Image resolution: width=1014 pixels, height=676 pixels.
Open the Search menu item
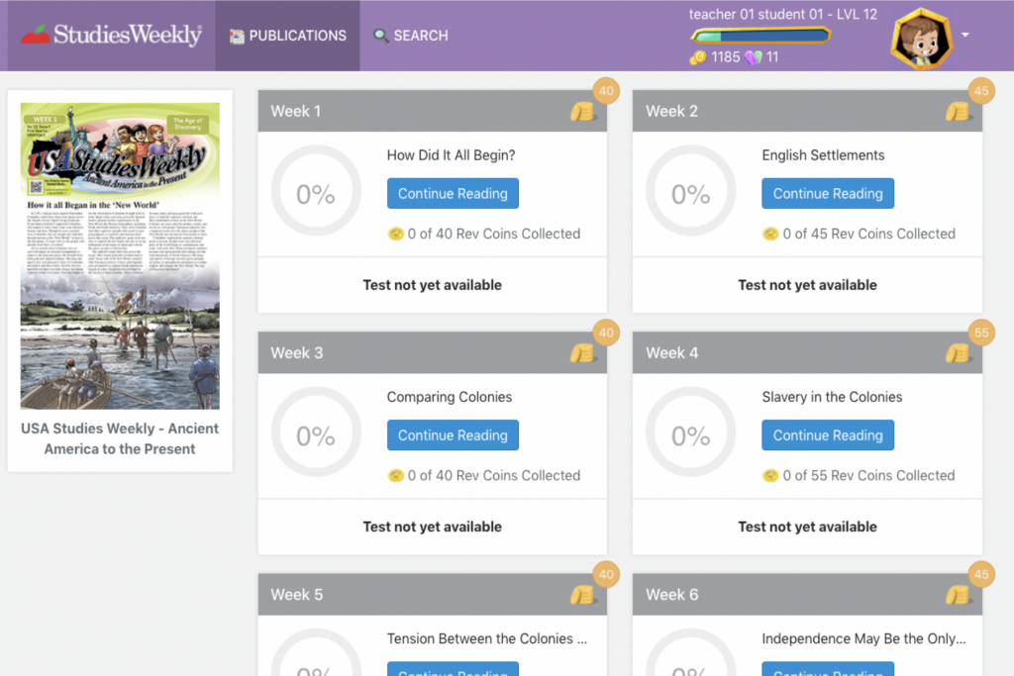411,36
